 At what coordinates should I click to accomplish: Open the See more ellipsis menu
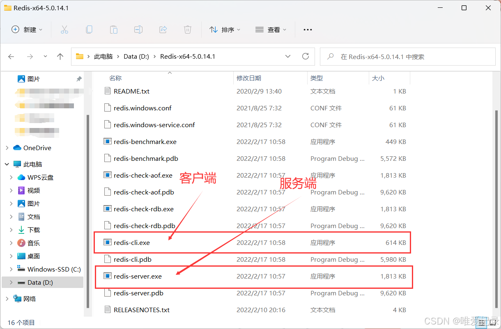(308, 30)
